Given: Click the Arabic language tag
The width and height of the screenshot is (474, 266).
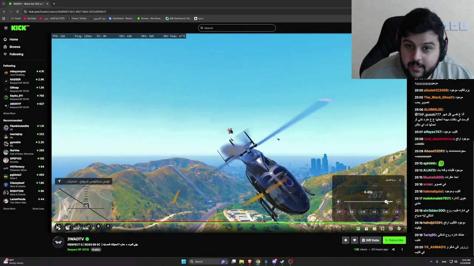Looking at the screenshot, I should pos(96,250).
